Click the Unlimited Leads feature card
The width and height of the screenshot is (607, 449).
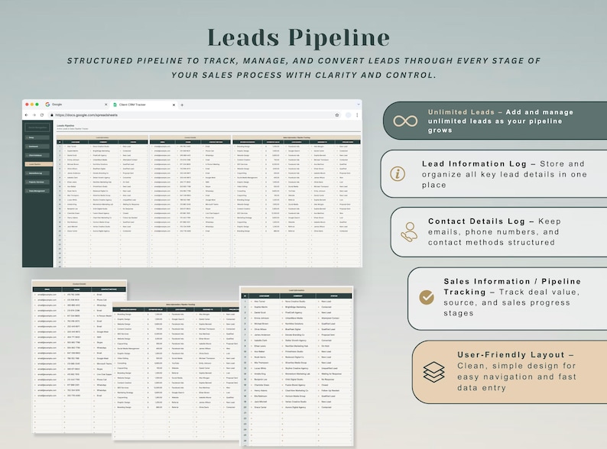(495, 121)
